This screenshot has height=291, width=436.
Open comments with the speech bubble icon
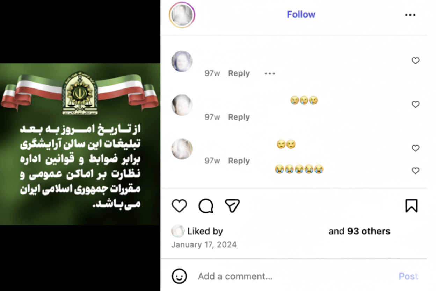[206, 206]
